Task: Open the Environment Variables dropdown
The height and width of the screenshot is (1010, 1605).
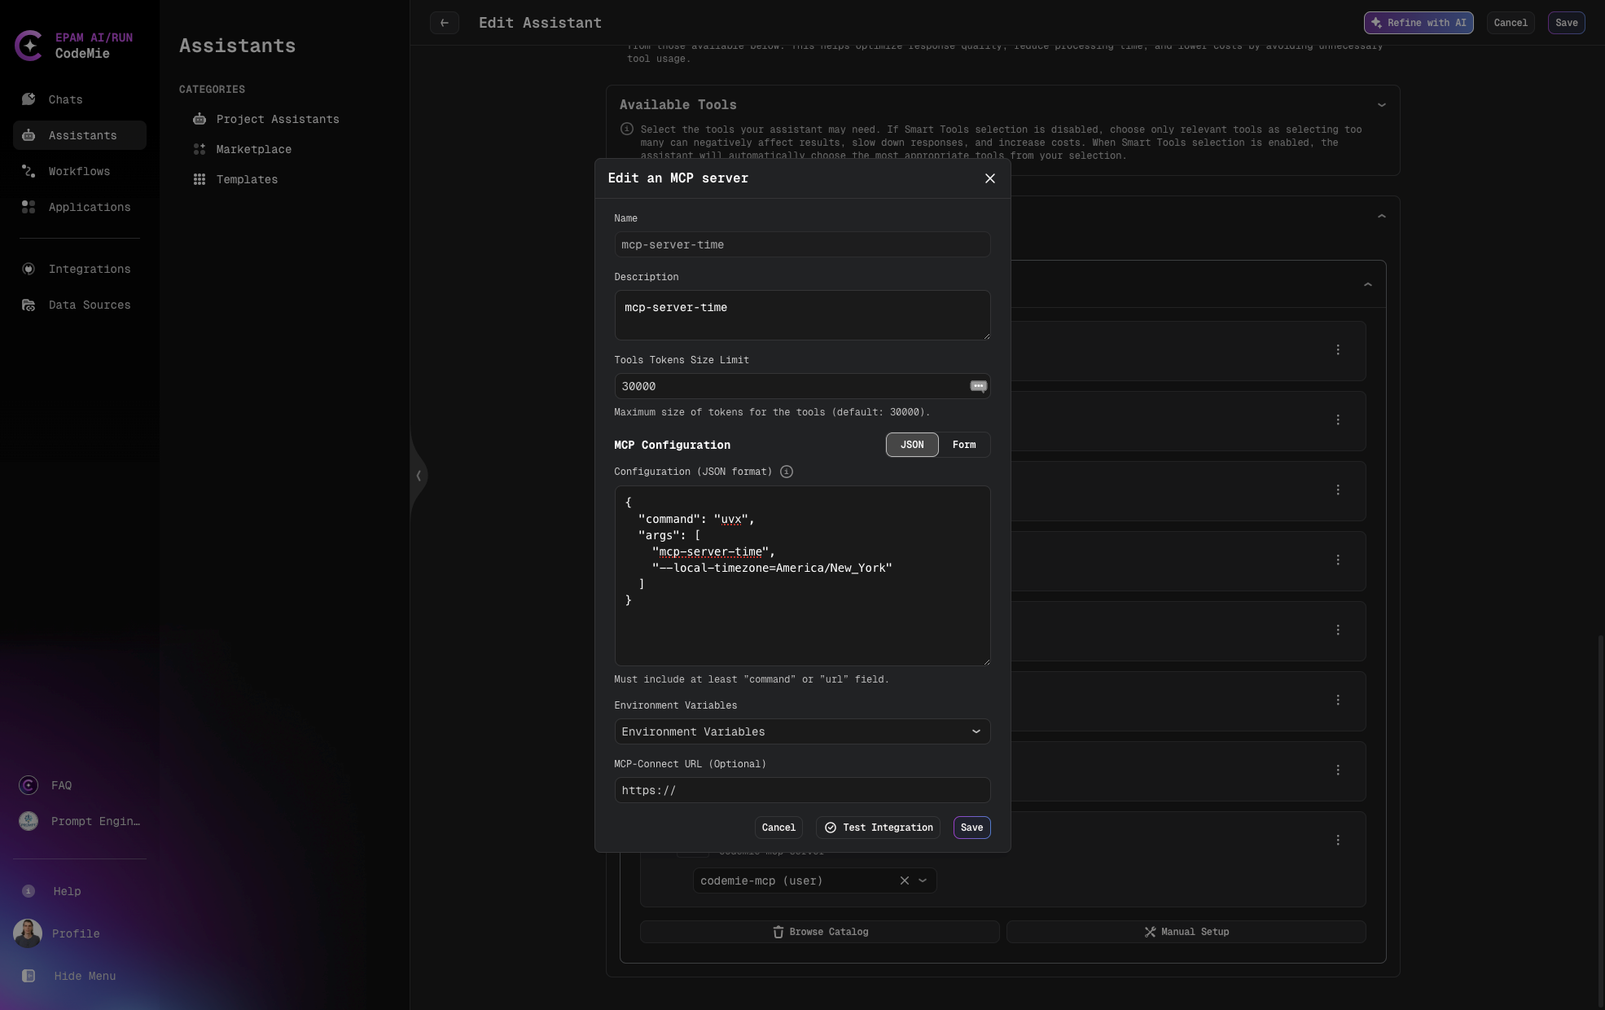Action: [802, 731]
